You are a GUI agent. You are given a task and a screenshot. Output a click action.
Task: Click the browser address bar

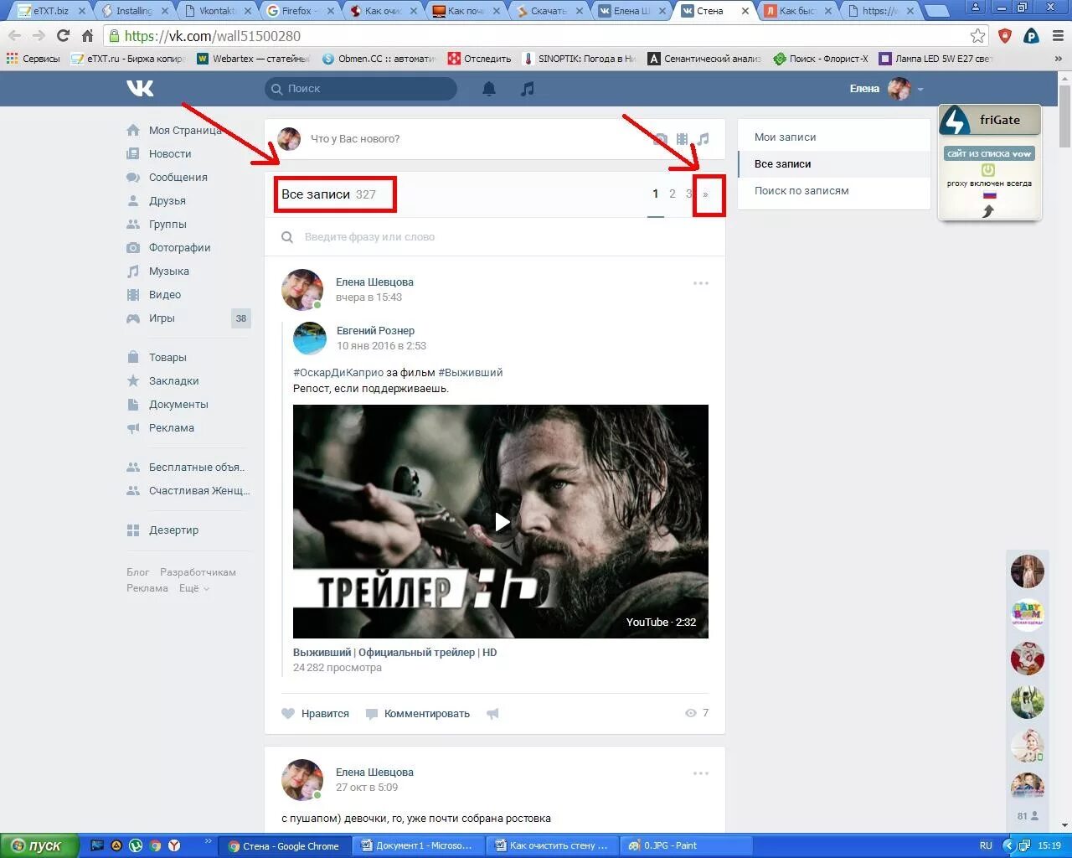click(536, 36)
